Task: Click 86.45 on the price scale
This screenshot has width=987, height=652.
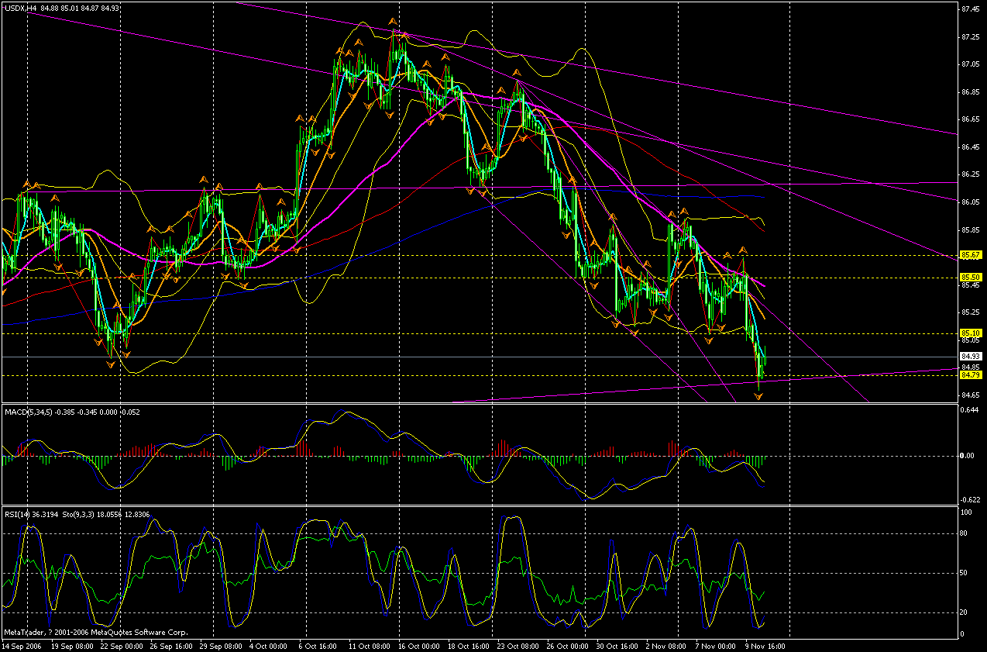Action: [971, 147]
